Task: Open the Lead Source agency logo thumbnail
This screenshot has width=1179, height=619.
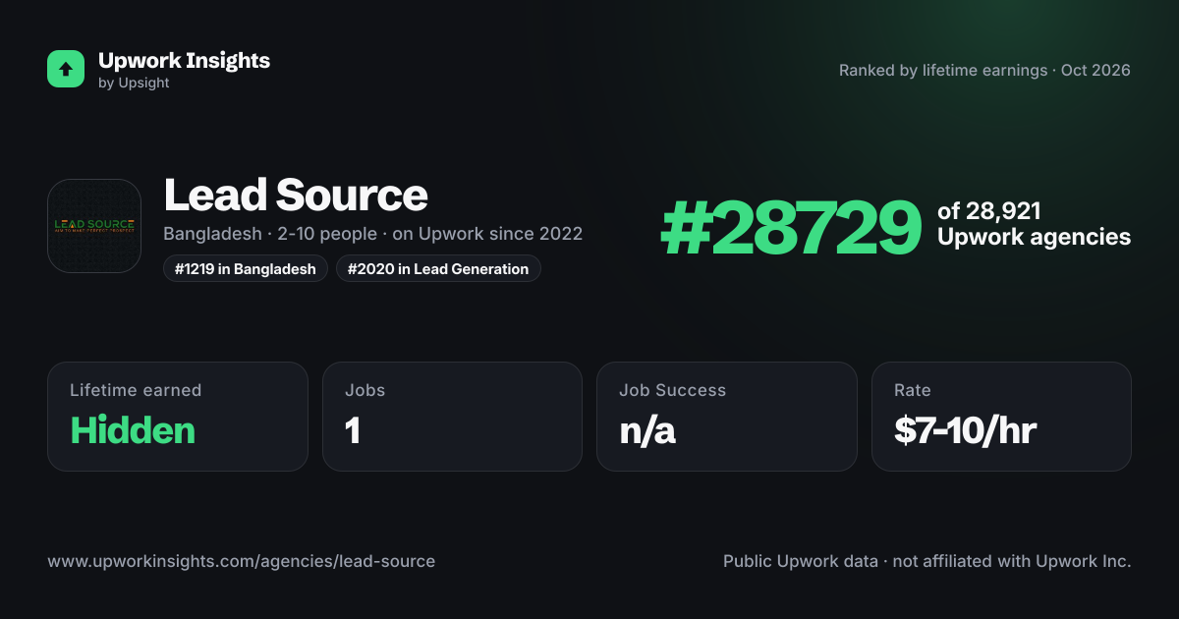Action: tap(94, 226)
